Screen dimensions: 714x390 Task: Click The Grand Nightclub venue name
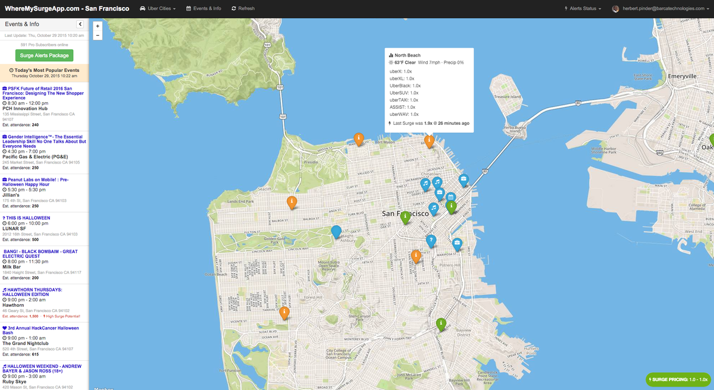coord(24,343)
